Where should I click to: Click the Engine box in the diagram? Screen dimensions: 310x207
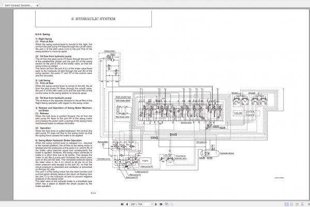tap(145, 161)
